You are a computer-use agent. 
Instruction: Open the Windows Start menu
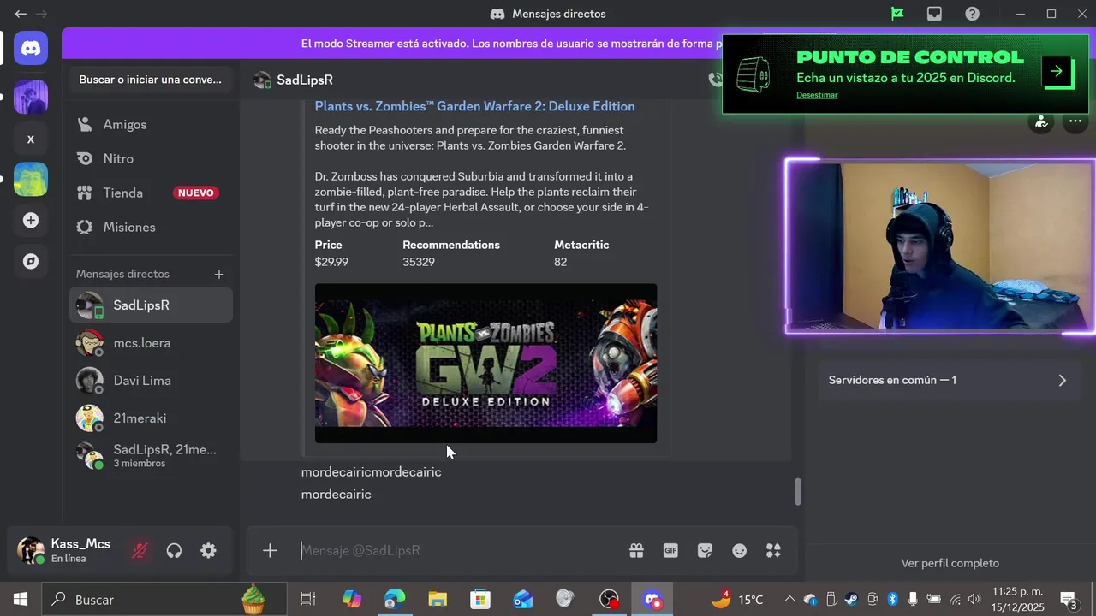point(20,599)
